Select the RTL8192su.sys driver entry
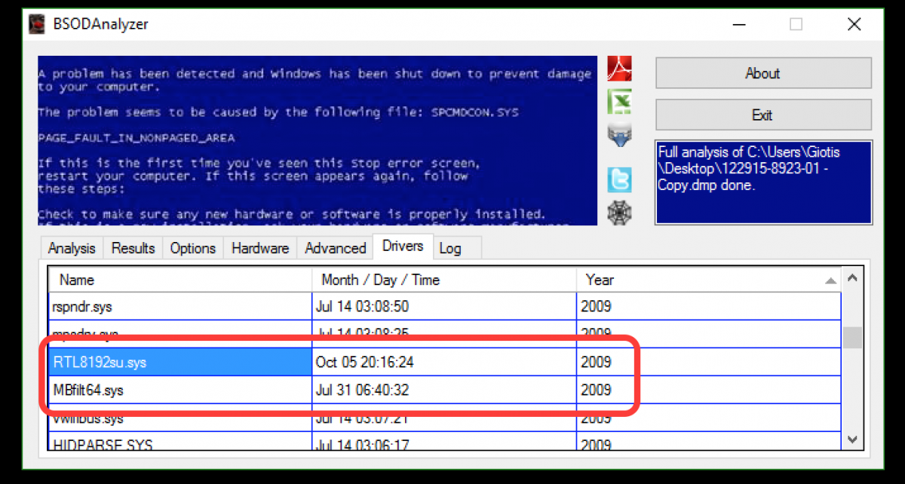The height and width of the screenshot is (484, 905). [180, 362]
